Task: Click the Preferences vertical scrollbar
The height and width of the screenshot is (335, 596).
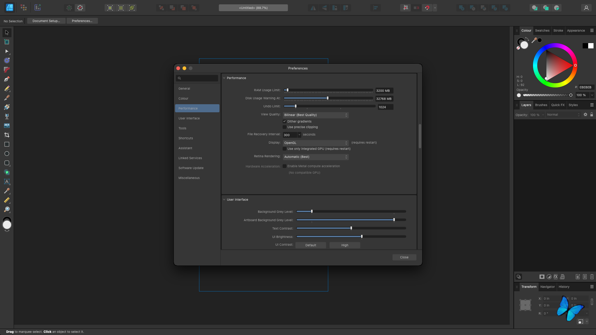Action: 420,136
